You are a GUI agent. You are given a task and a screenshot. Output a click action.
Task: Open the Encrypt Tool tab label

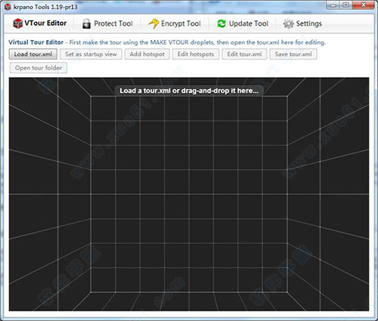[x=181, y=23]
